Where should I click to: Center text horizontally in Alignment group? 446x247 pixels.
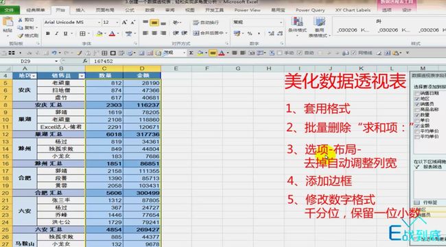tap(154, 33)
